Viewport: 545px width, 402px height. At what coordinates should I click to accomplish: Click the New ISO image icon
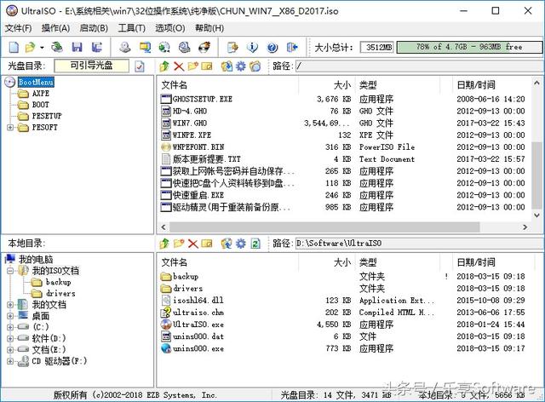coord(14,47)
